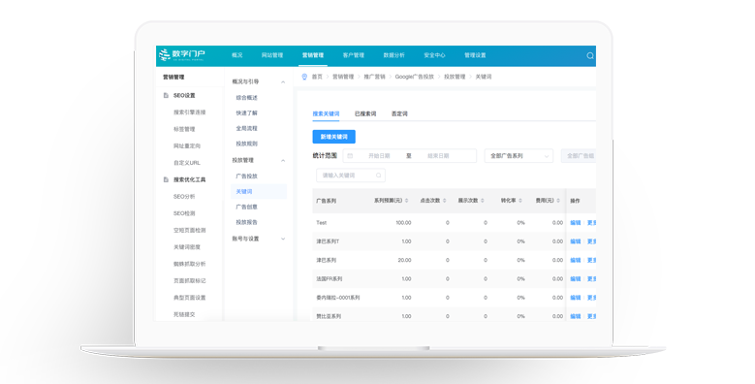This screenshot has height=384, width=755.
Task: Expand the 账号与设置 menu group
Action: coord(283,239)
